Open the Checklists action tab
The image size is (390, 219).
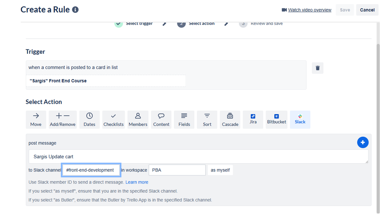[113, 120]
